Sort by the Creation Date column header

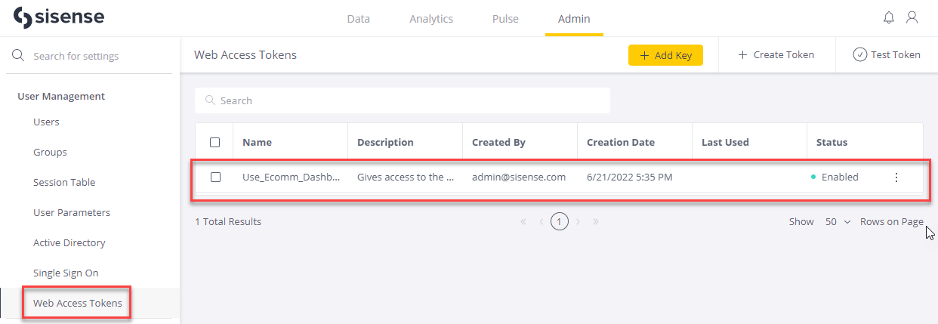pos(621,142)
